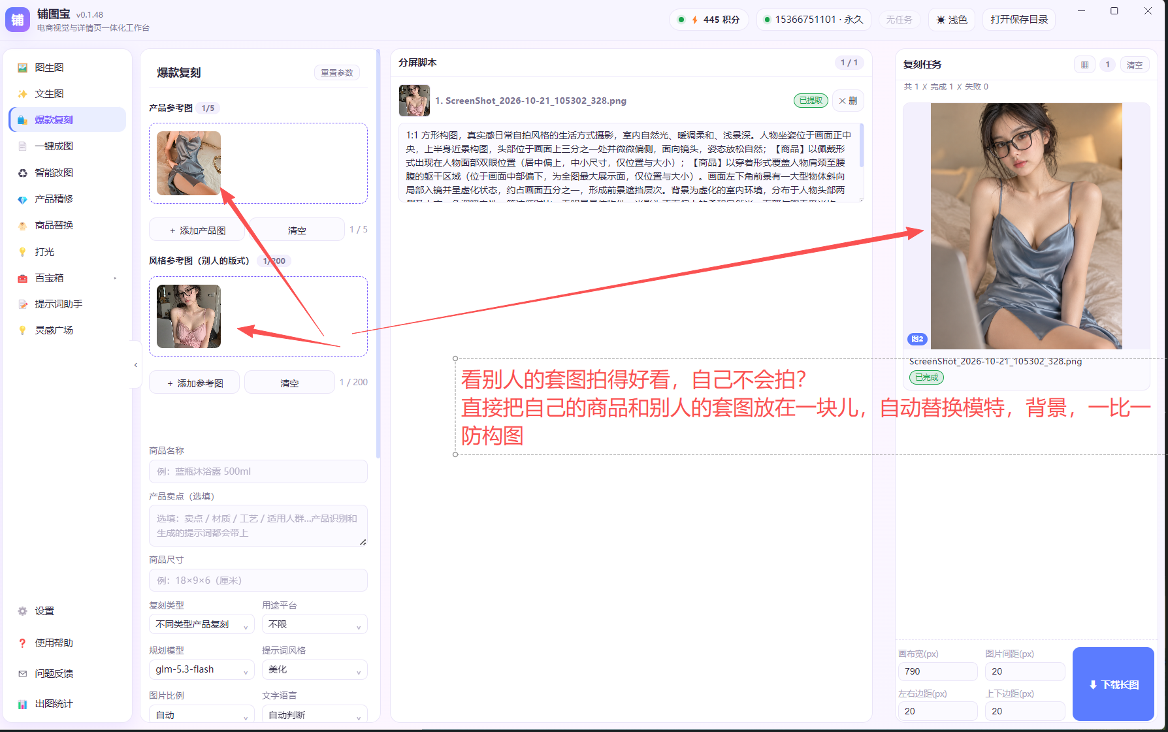Select the blue dress product thumbnail
Screen dimensions: 1168x732
[189, 163]
